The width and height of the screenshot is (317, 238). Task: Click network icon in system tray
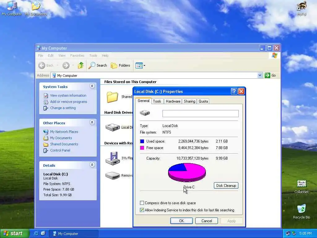(x=288, y=233)
